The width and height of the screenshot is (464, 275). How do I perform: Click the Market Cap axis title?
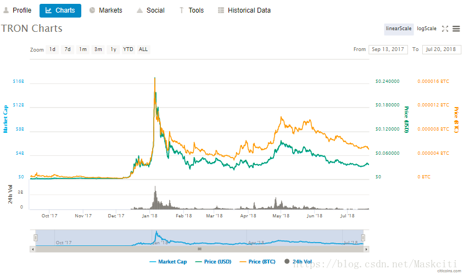5,119
